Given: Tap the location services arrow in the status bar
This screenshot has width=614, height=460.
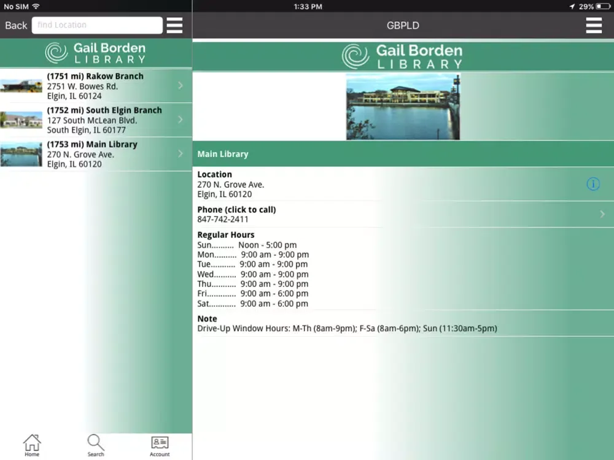Looking at the screenshot, I should point(572,6).
